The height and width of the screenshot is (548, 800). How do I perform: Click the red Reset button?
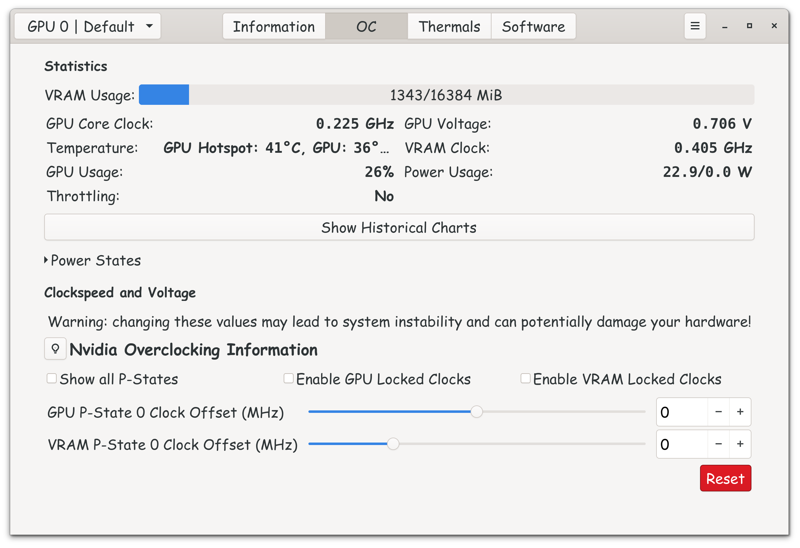click(725, 478)
